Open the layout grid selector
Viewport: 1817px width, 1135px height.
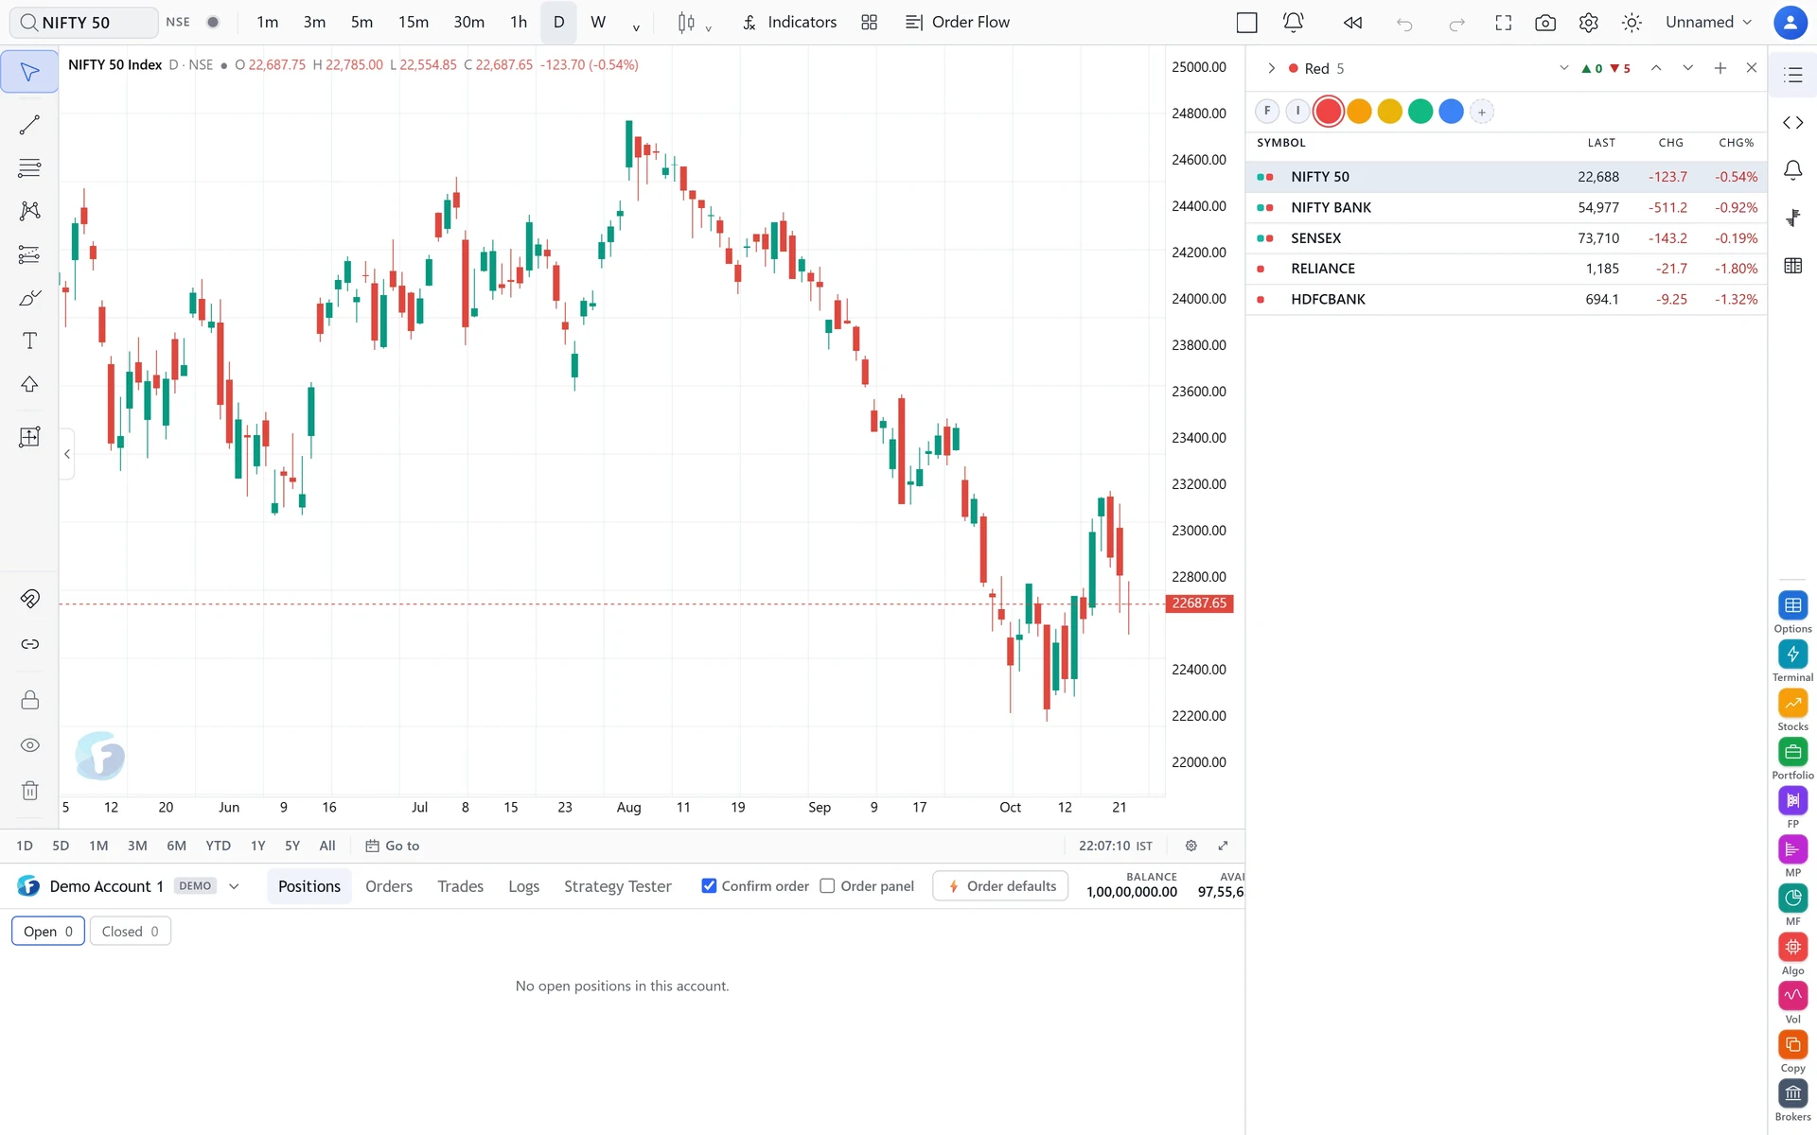click(869, 23)
